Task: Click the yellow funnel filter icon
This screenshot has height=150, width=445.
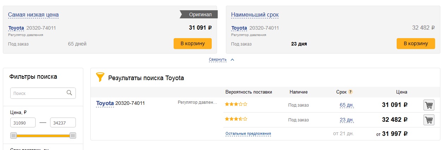Action: tap(100, 77)
